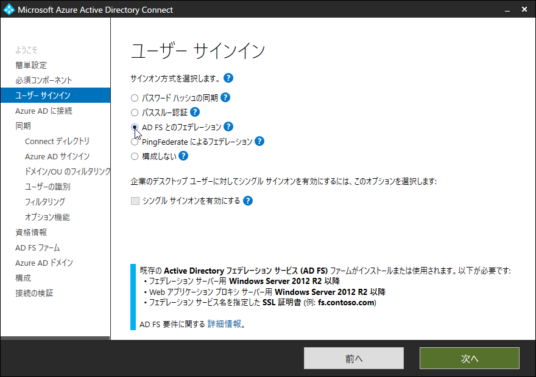536x377 pixels.
Task: Go to 資格情報 step in sidebar
Action: [31, 232]
